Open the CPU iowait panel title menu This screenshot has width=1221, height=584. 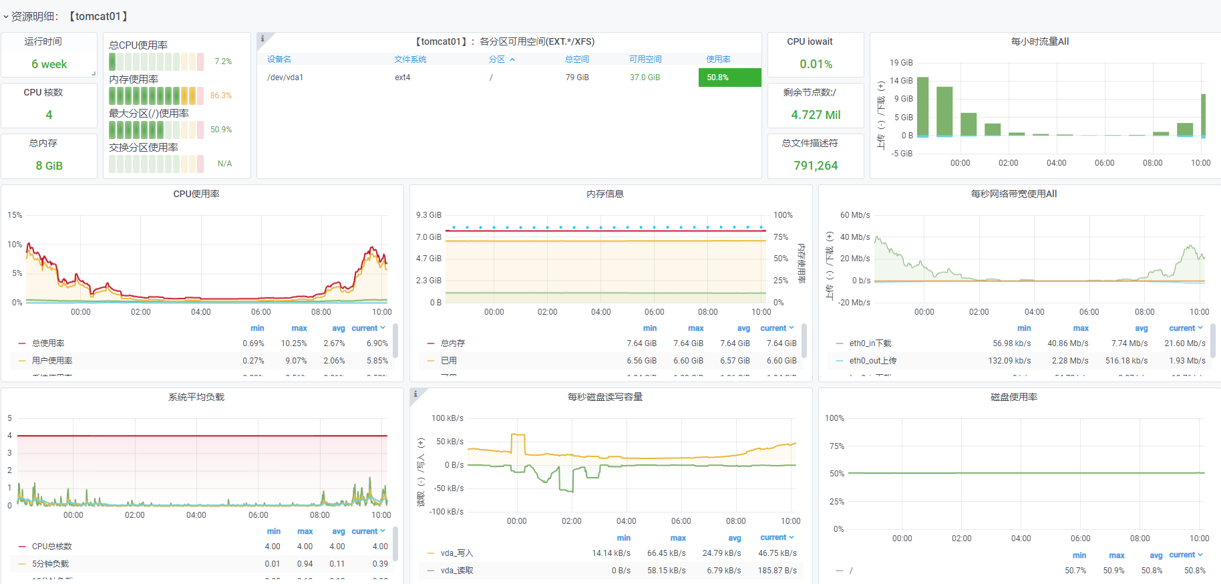click(810, 41)
